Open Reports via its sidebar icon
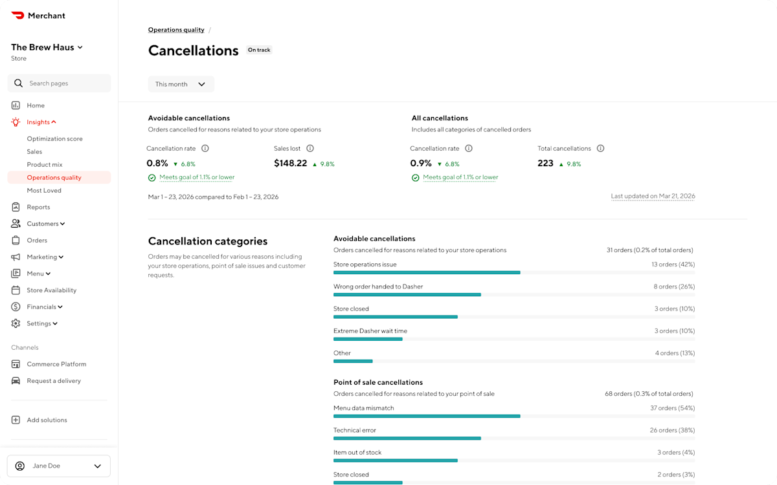Image resolution: width=777 pixels, height=485 pixels. [x=15, y=206]
